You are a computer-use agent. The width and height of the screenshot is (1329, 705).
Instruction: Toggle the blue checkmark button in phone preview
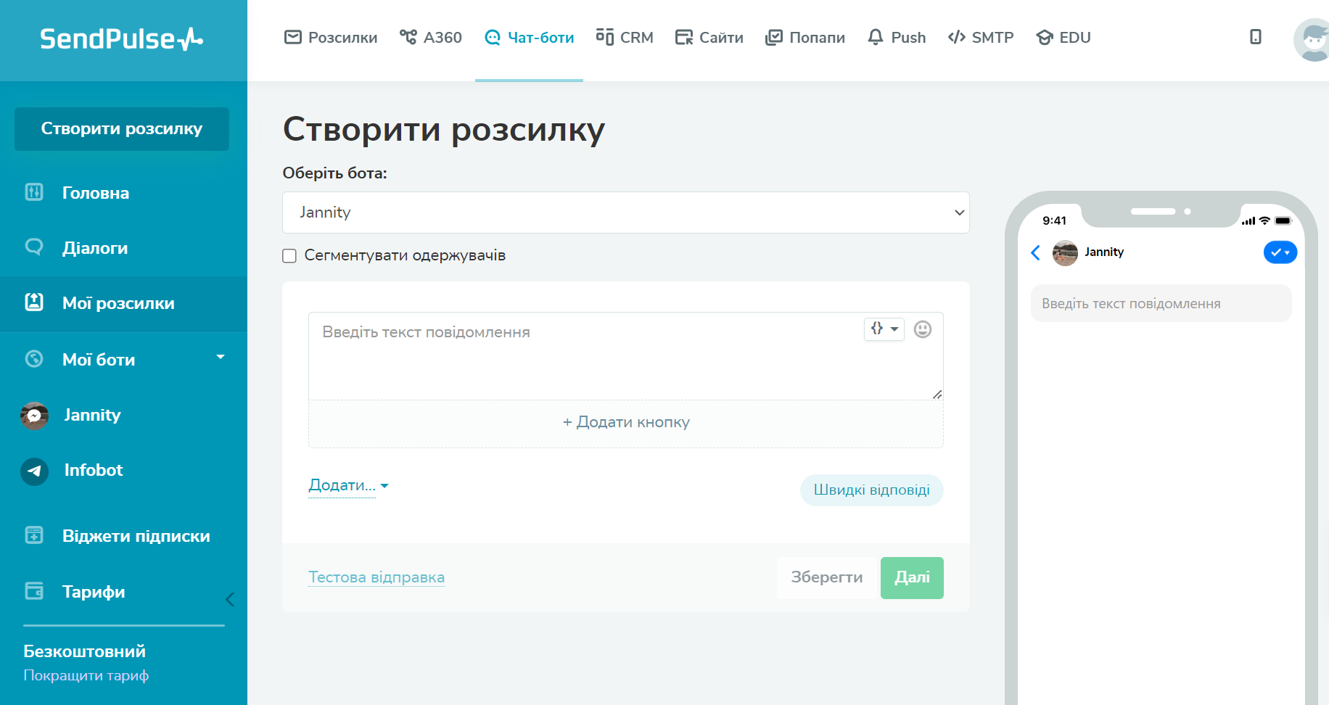pyautogui.click(x=1280, y=252)
